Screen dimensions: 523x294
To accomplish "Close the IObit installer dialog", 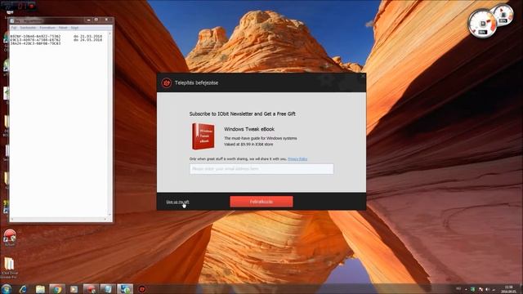I will (x=363, y=76).
